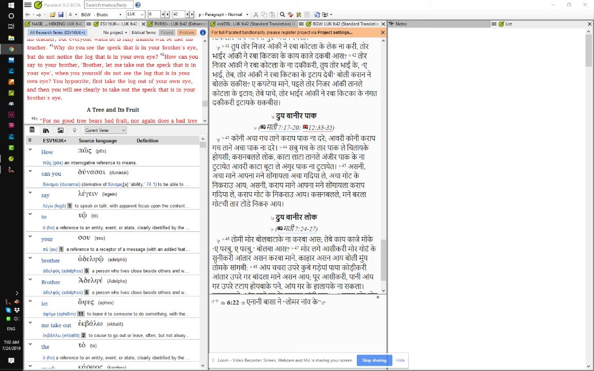
Task: Collapse the 'How' term entry
Action: 30,149
